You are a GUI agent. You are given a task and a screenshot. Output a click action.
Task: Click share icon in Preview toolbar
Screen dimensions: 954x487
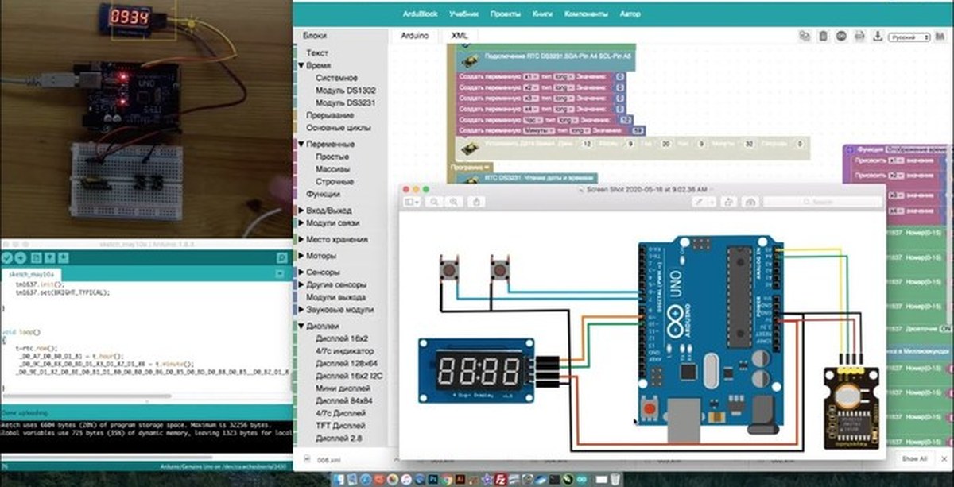click(x=477, y=203)
